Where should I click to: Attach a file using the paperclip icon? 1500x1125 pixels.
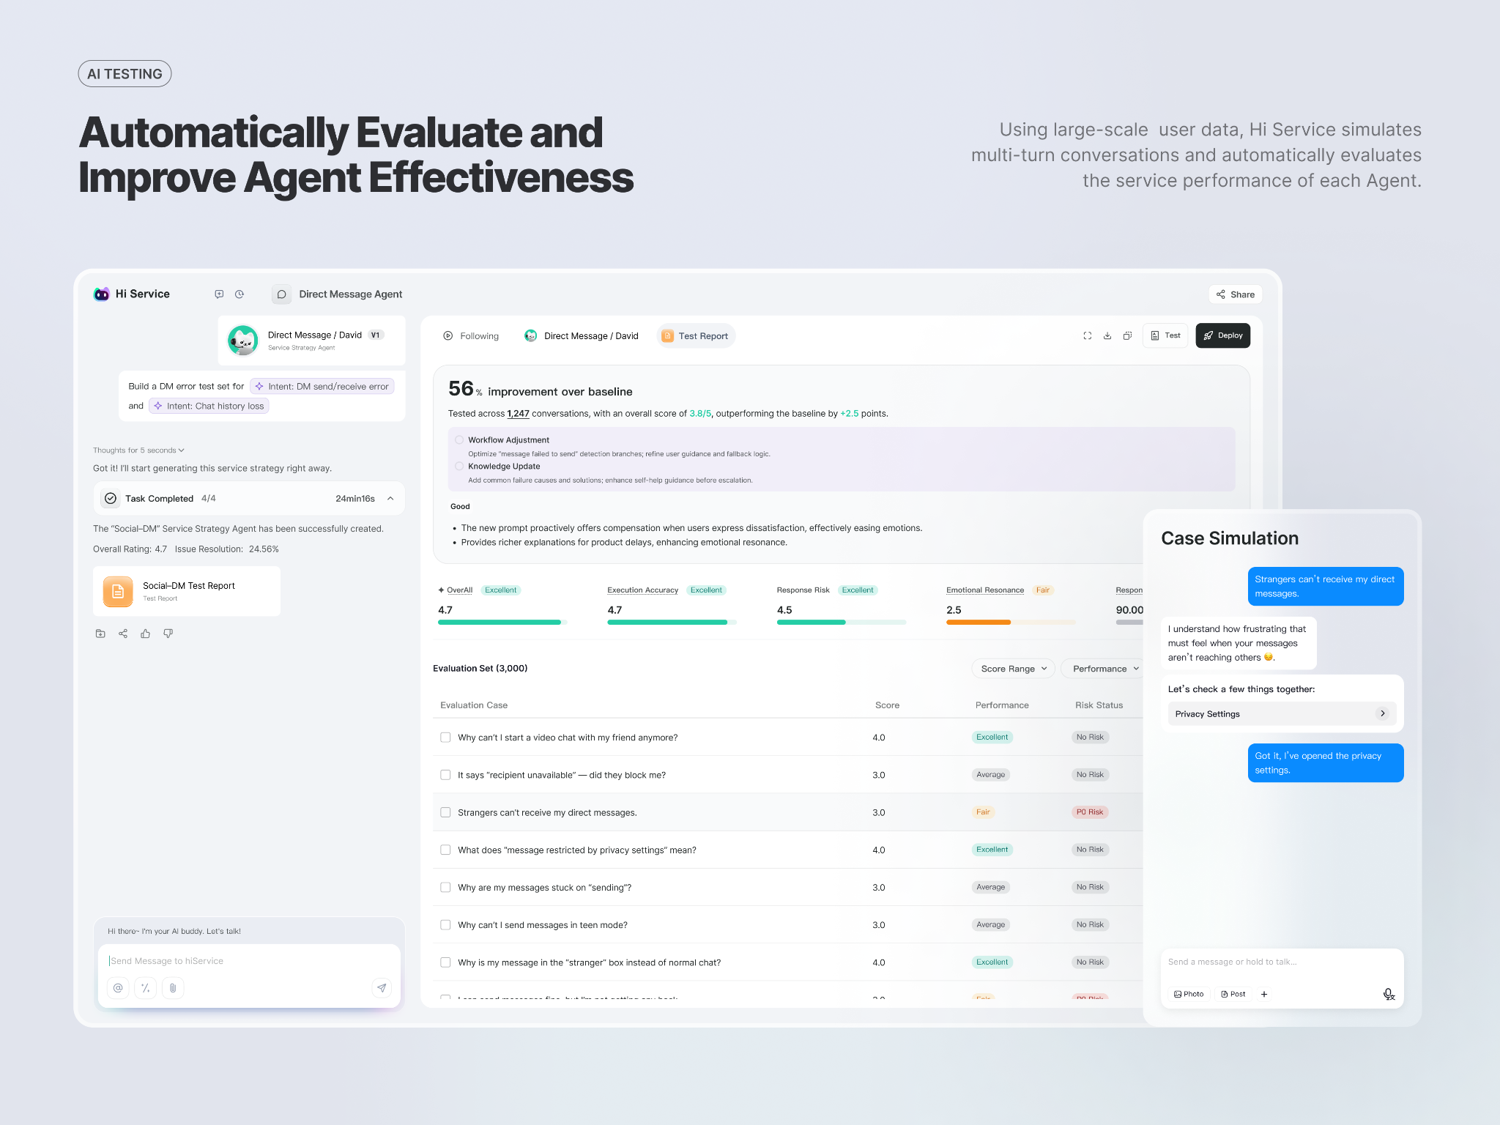(173, 988)
